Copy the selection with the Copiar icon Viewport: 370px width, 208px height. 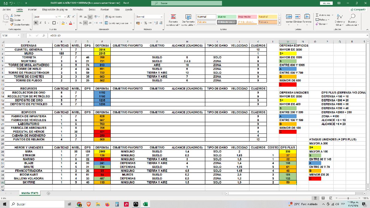coord(12,20)
